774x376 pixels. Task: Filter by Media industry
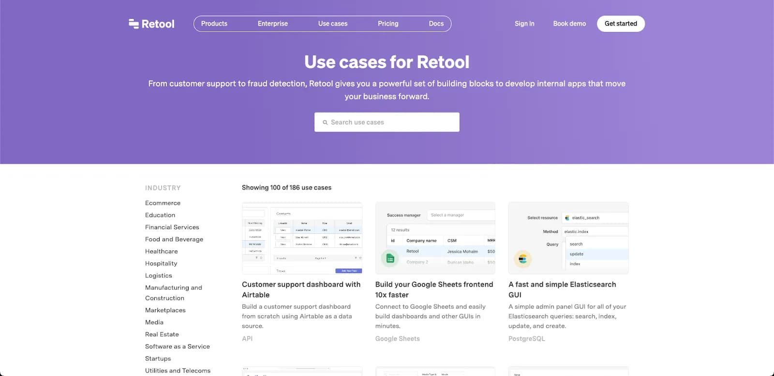154,322
